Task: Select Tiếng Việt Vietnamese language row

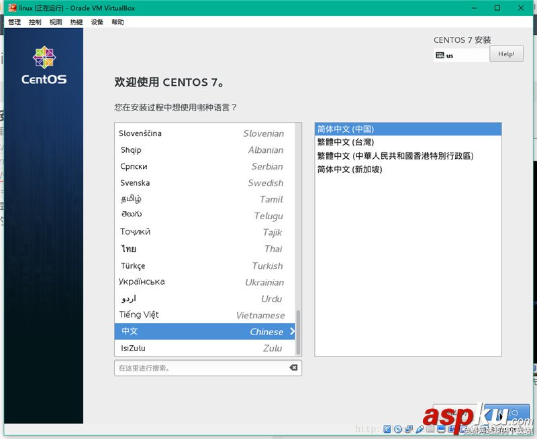Action: [x=205, y=315]
